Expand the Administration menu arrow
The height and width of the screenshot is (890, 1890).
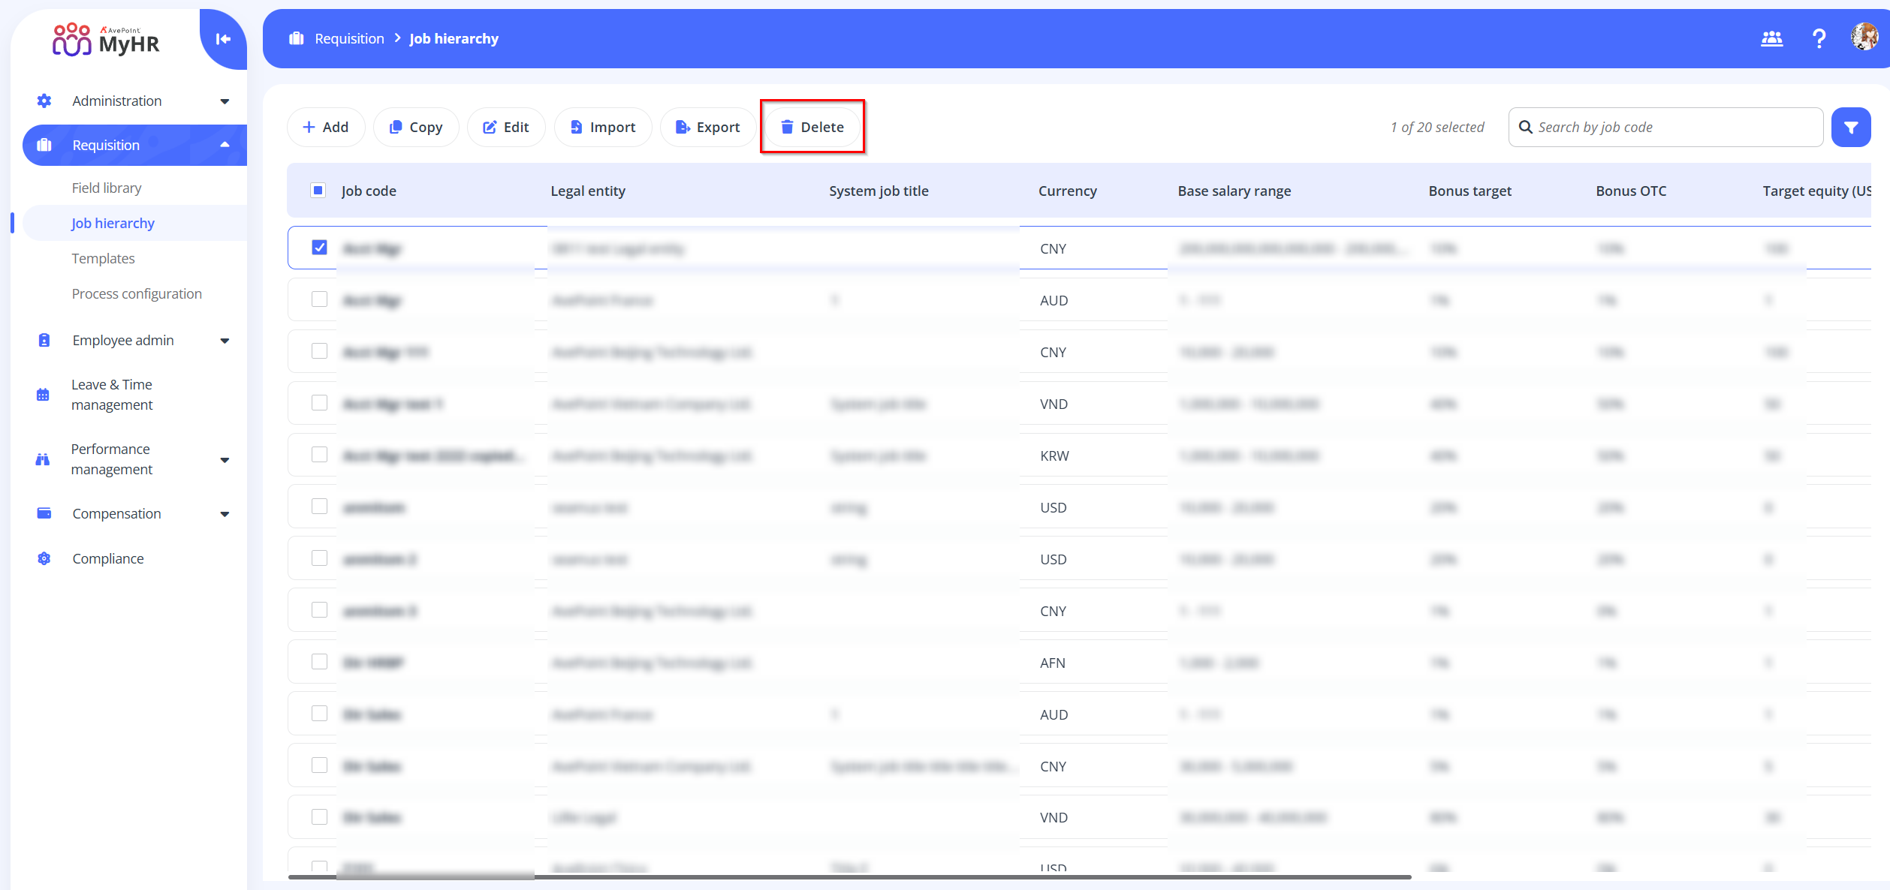click(x=225, y=101)
